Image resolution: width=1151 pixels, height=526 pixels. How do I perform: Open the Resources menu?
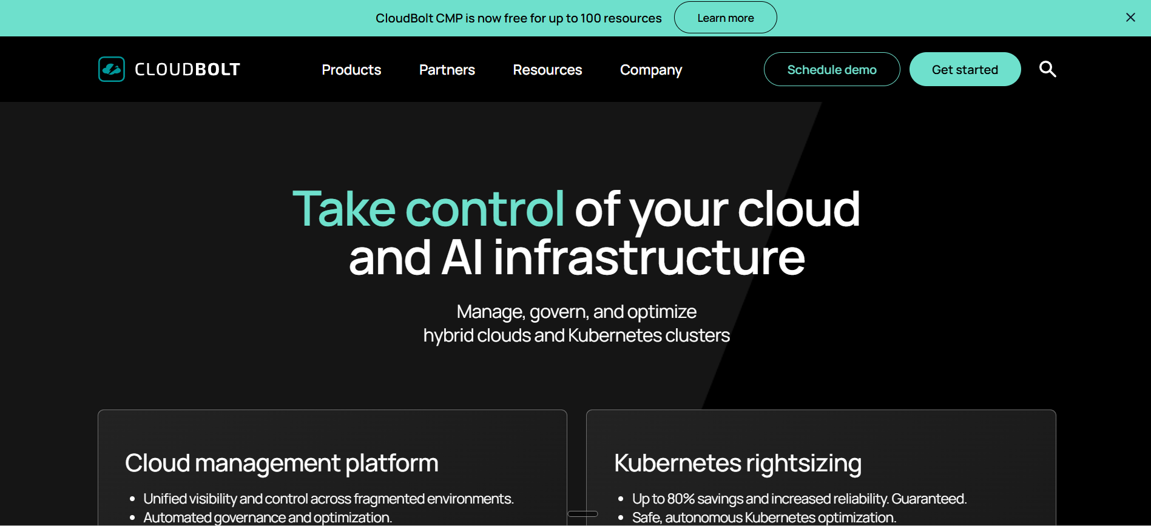click(547, 70)
